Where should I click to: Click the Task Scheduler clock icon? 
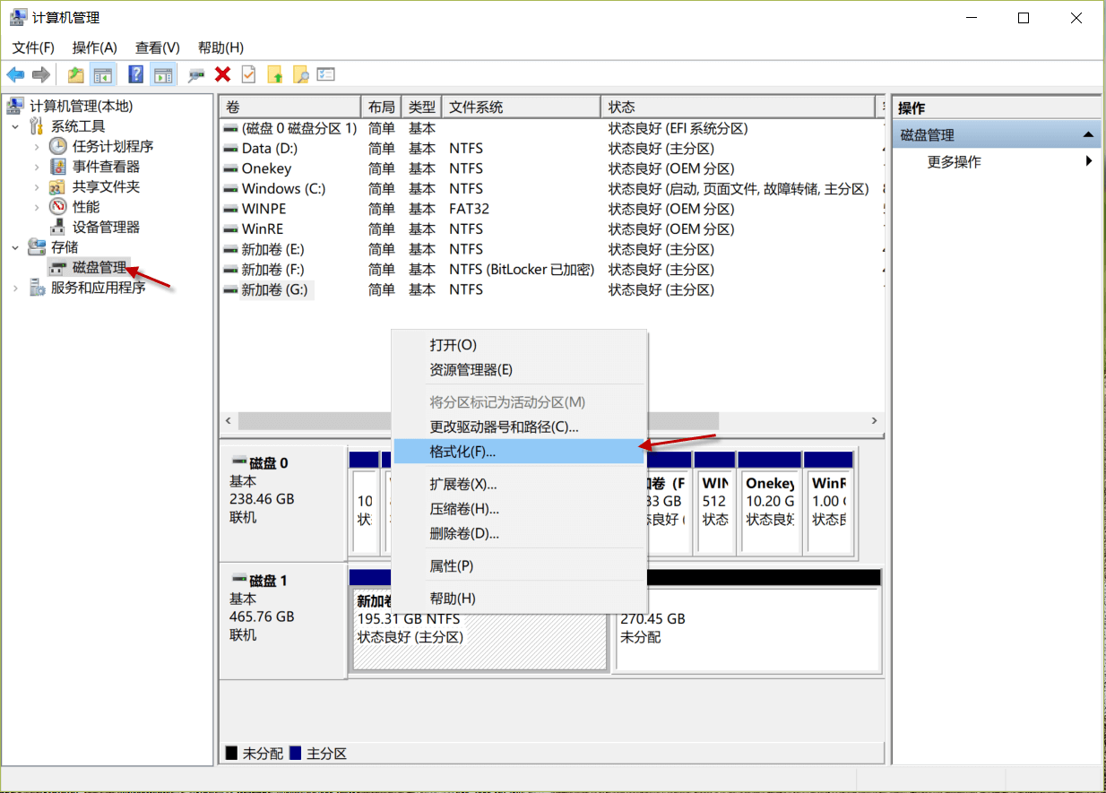pos(58,146)
